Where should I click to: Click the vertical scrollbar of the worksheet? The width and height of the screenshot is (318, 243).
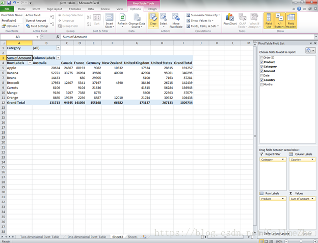(255, 136)
